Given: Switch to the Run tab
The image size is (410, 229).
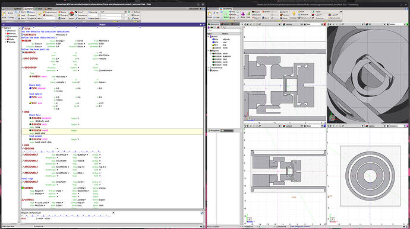Looking at the screenshot, I should (x=39, y=9).
